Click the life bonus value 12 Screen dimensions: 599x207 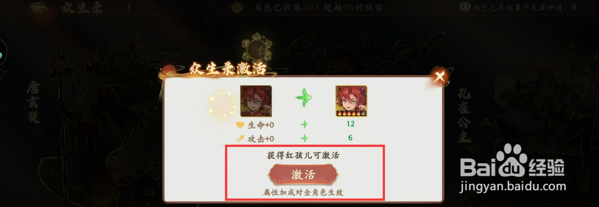[351, 124]
